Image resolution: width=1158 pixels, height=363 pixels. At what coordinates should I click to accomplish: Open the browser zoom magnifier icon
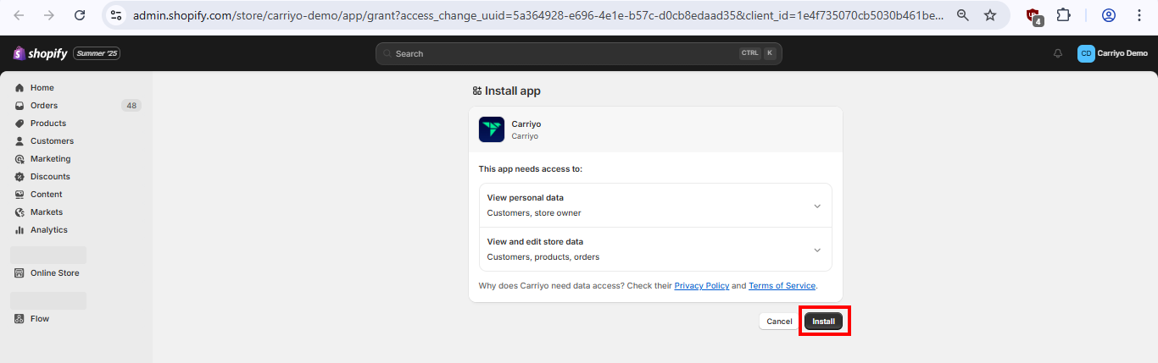tap(963, 15)
